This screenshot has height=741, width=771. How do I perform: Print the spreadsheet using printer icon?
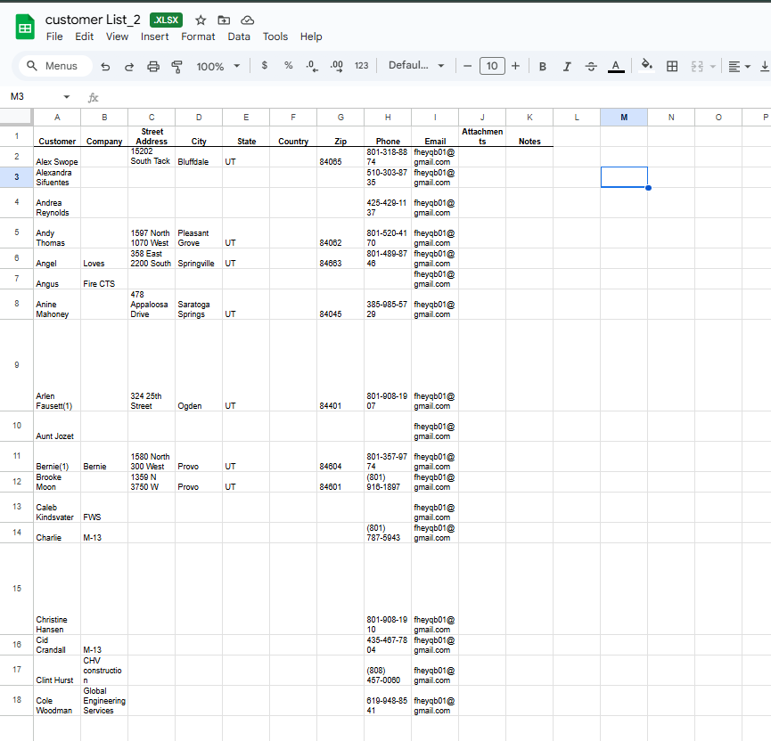153,66
